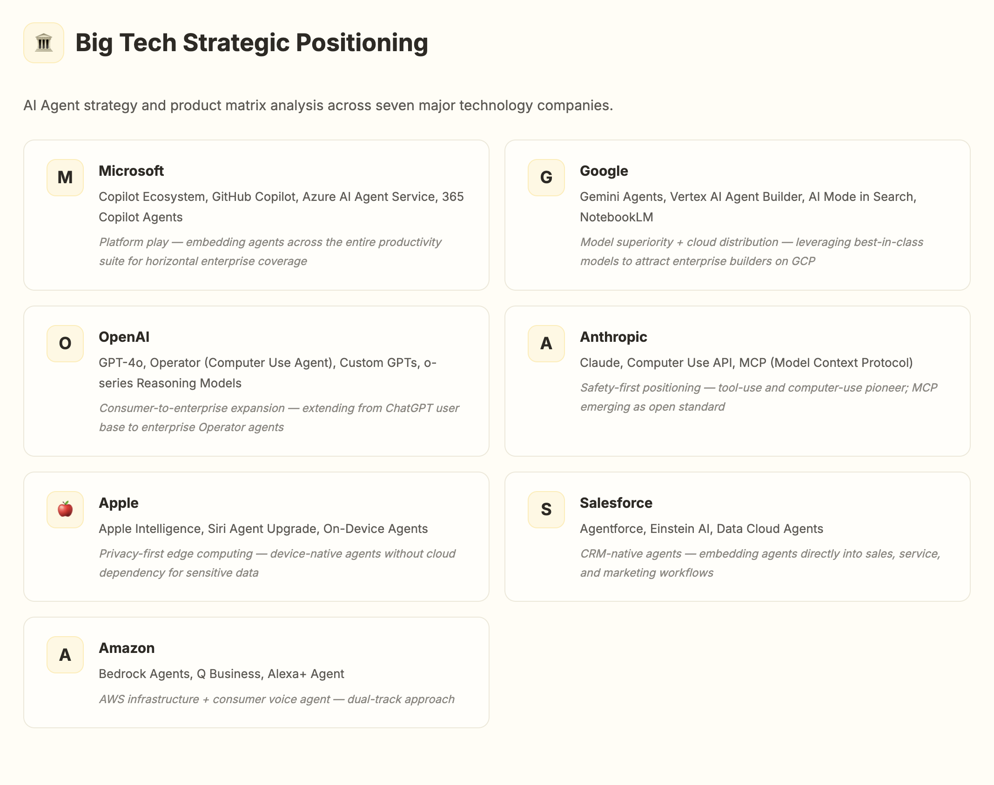This screenshot has height=785, width=994.
Task: Click the Salesforce 'S' badge icon
Action: coord(546,510)
